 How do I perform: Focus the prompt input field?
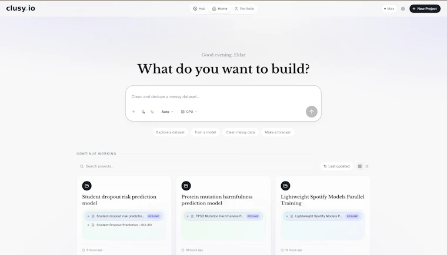coord(223,96)
